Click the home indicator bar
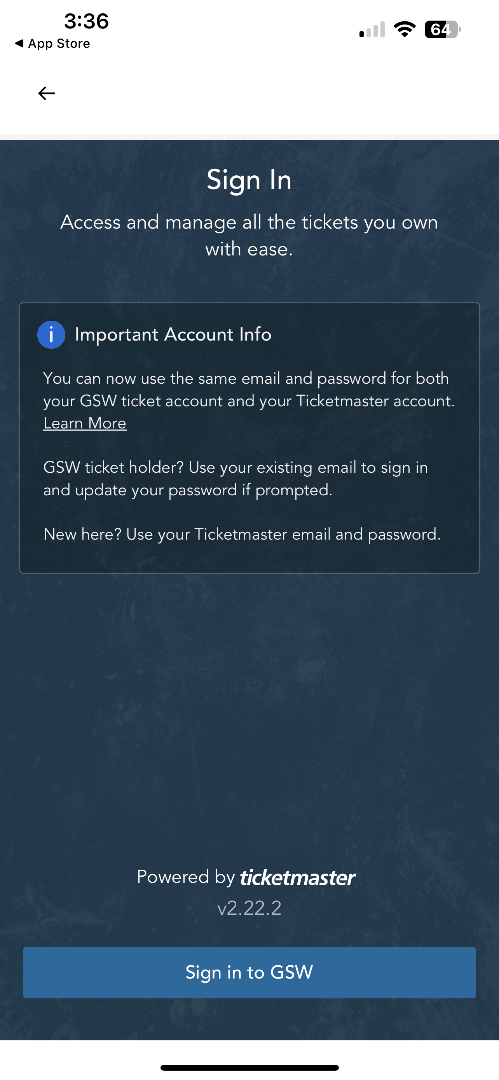Image resolution: width=499 pixels, height=1080 pixels. (249, 1068)
